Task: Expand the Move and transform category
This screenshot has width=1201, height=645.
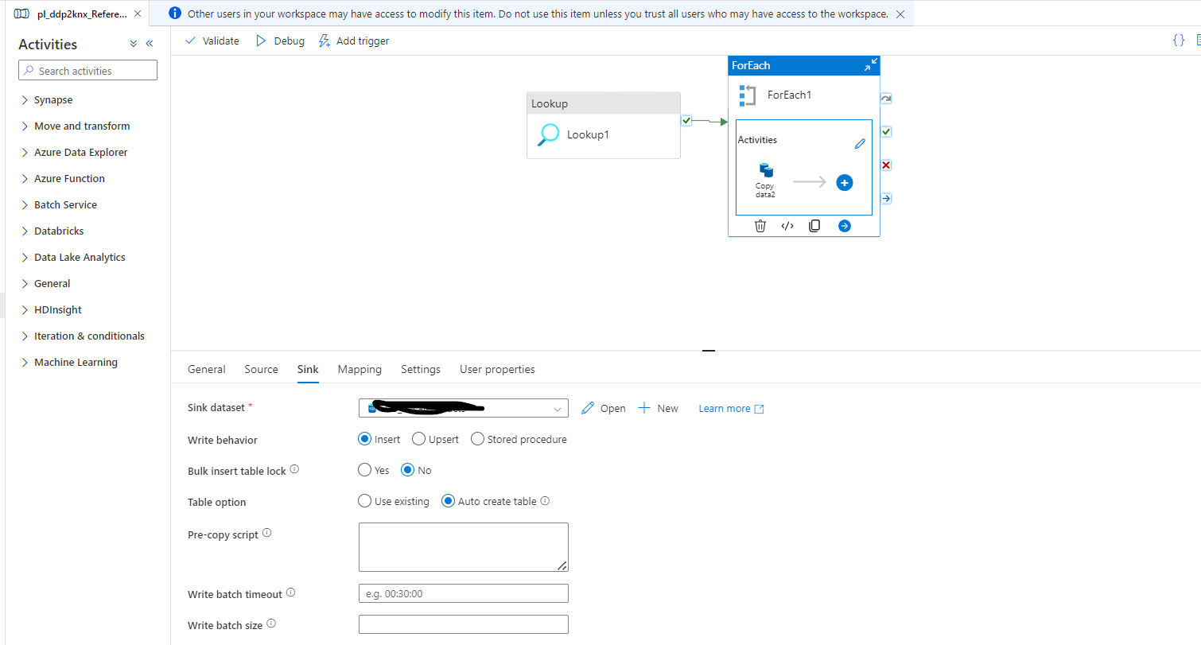Action: [82, 126]
